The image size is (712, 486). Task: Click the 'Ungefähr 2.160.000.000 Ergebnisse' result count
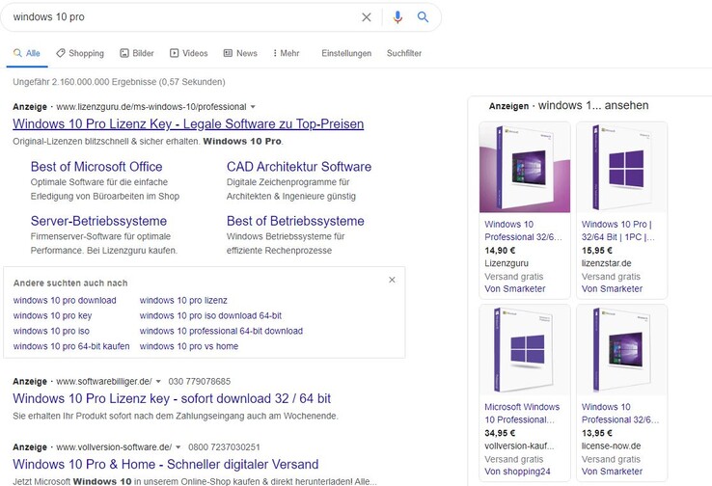click(119, 82)
